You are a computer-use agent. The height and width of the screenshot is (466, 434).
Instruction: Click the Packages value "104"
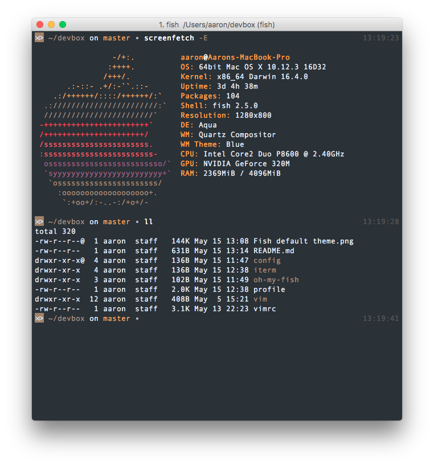click(x=233, y=96)
